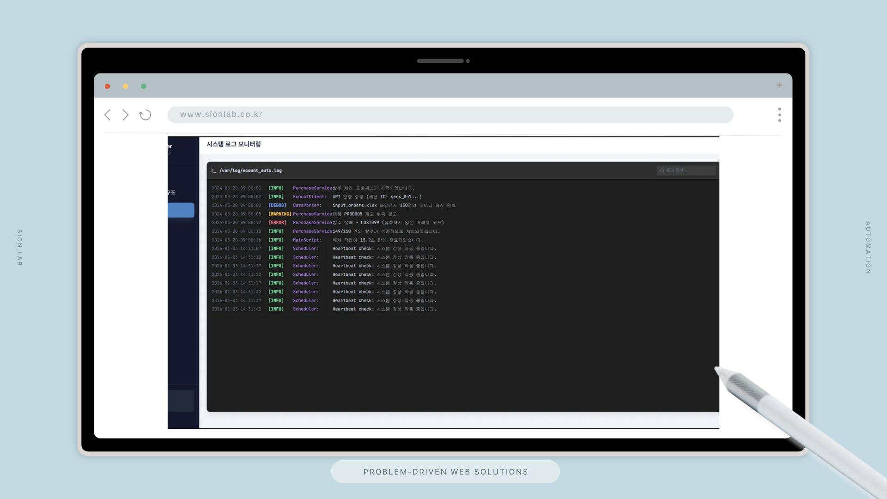The height and width of the screenshot is (499, 887).
Task: Click the [DEBUG] DataParser log entry
Action: [333, 205]
